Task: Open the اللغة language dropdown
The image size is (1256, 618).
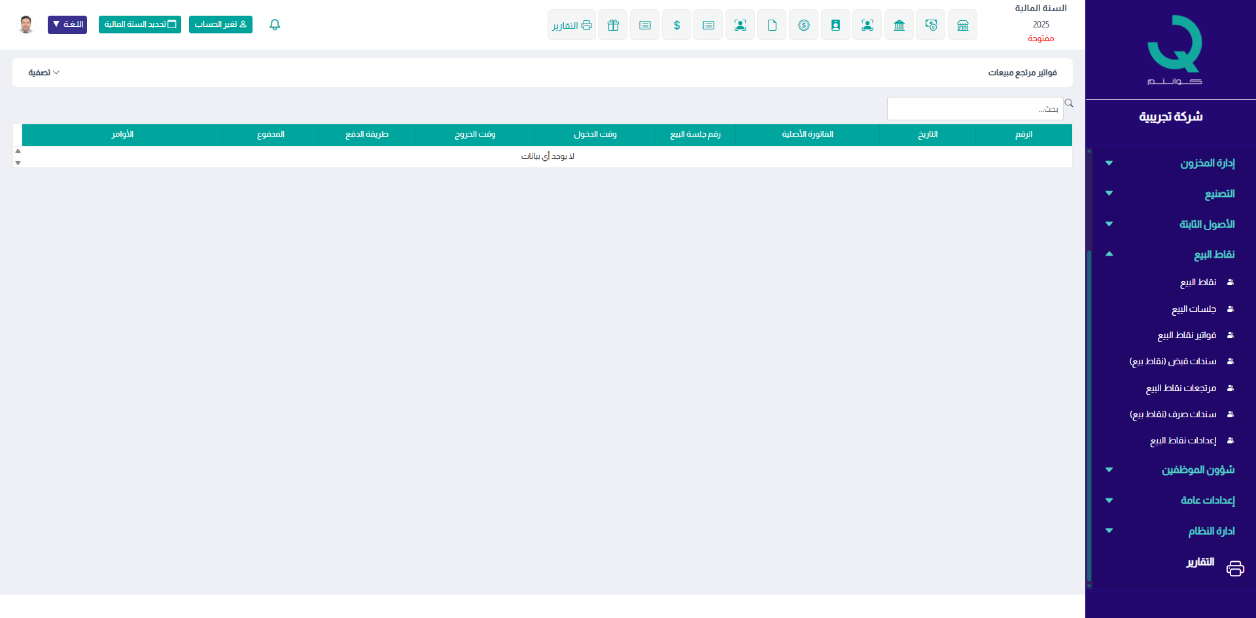Action: click(67, 25)
